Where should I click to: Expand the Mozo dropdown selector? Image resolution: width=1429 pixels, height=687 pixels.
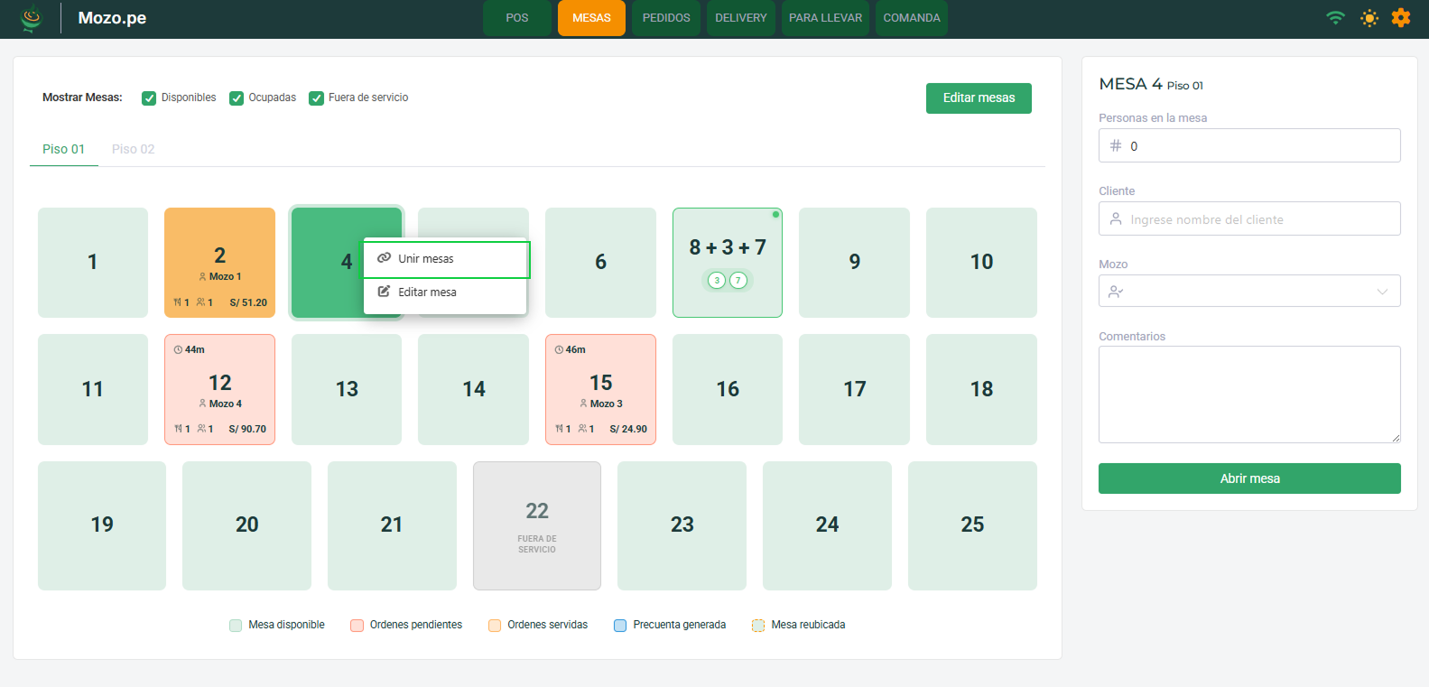[1248, 292]
